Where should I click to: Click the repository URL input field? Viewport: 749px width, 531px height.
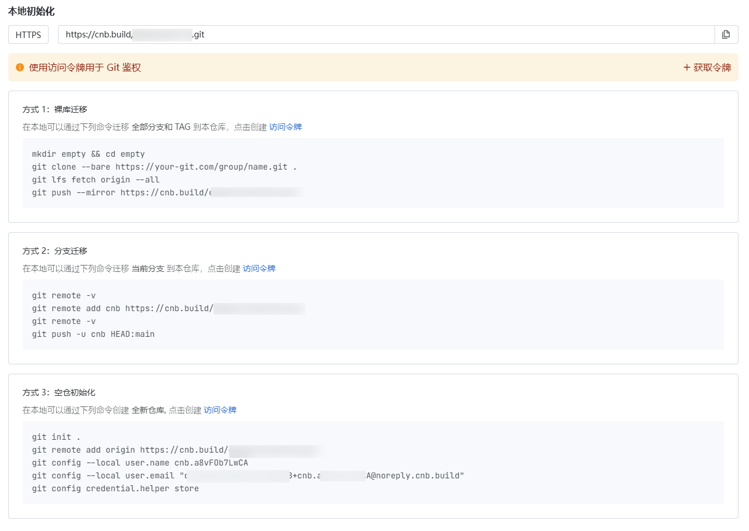click(x=386, y=35)
